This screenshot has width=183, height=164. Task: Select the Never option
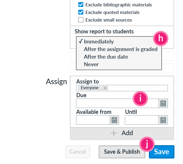point(91,64)
